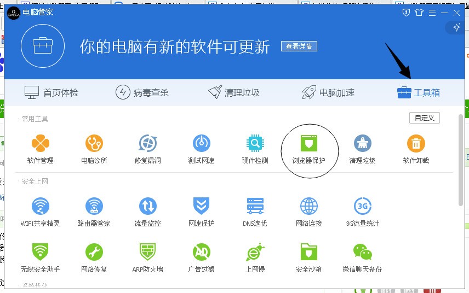
Task: Open 广告过滤 AD icon
Action: [201, 252]
